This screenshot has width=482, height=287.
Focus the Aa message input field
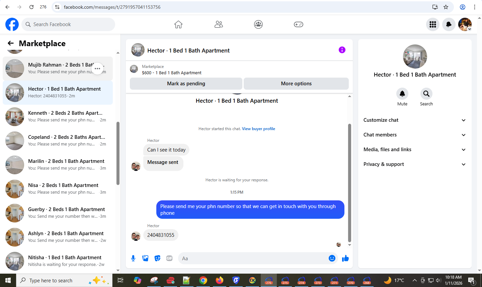(x=253, y=258)
